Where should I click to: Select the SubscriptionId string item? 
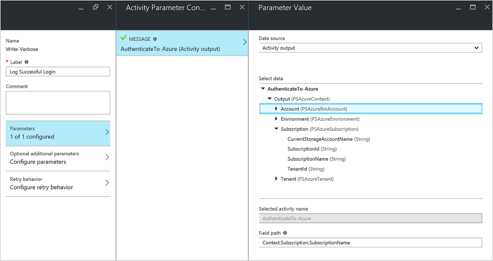pos(312,149)
